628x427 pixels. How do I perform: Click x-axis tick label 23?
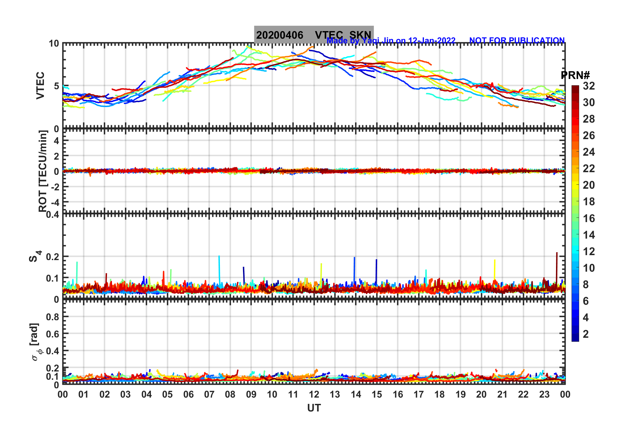pos(544,394)
